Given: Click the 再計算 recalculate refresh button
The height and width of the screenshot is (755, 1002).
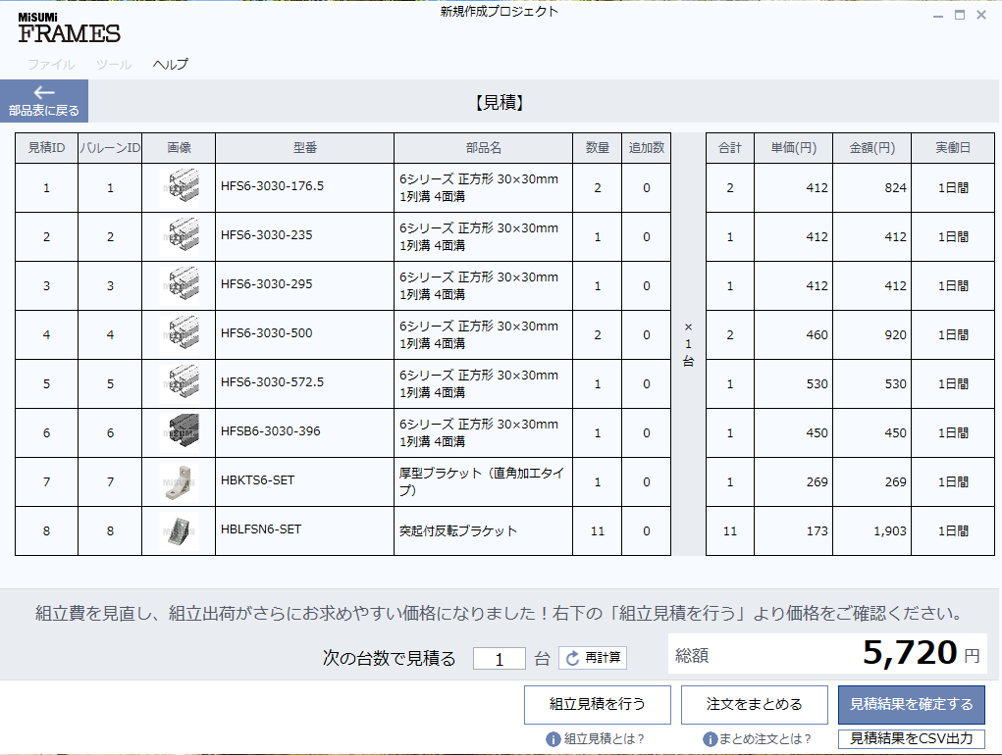Looking at the screenshot, I should [x=593, y=658].
